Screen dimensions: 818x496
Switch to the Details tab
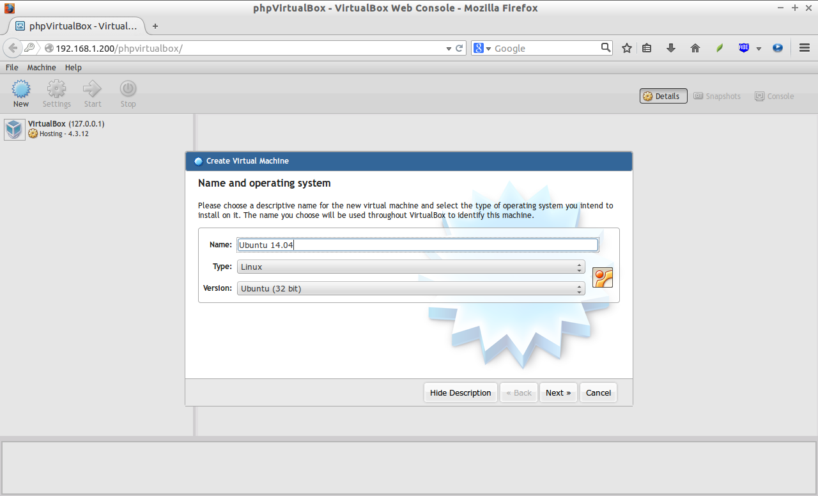(663, 96)
